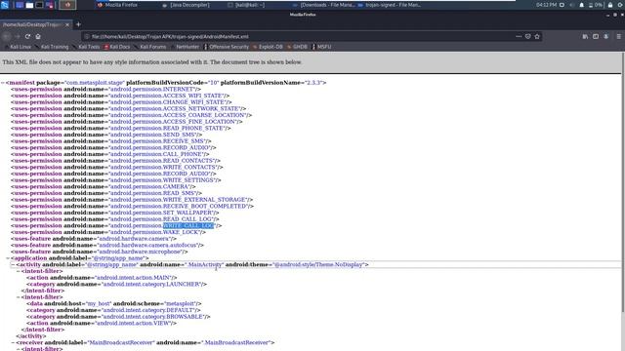The image size is (625, 351).
Task: Collapse the activity .MainActivity node
Action: tap(13, 264)
